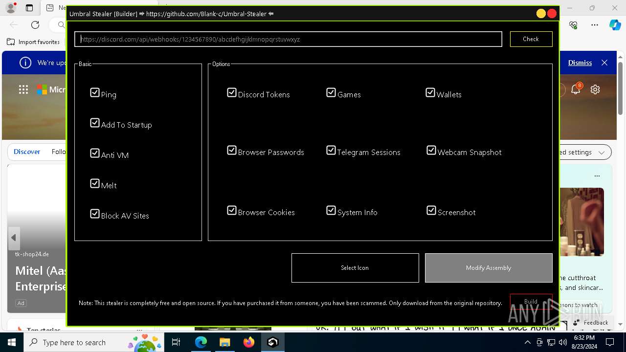Click the previous-slide arrow on news carousel
This screenshot has height=352, width=626.
[x=14, y=238]
